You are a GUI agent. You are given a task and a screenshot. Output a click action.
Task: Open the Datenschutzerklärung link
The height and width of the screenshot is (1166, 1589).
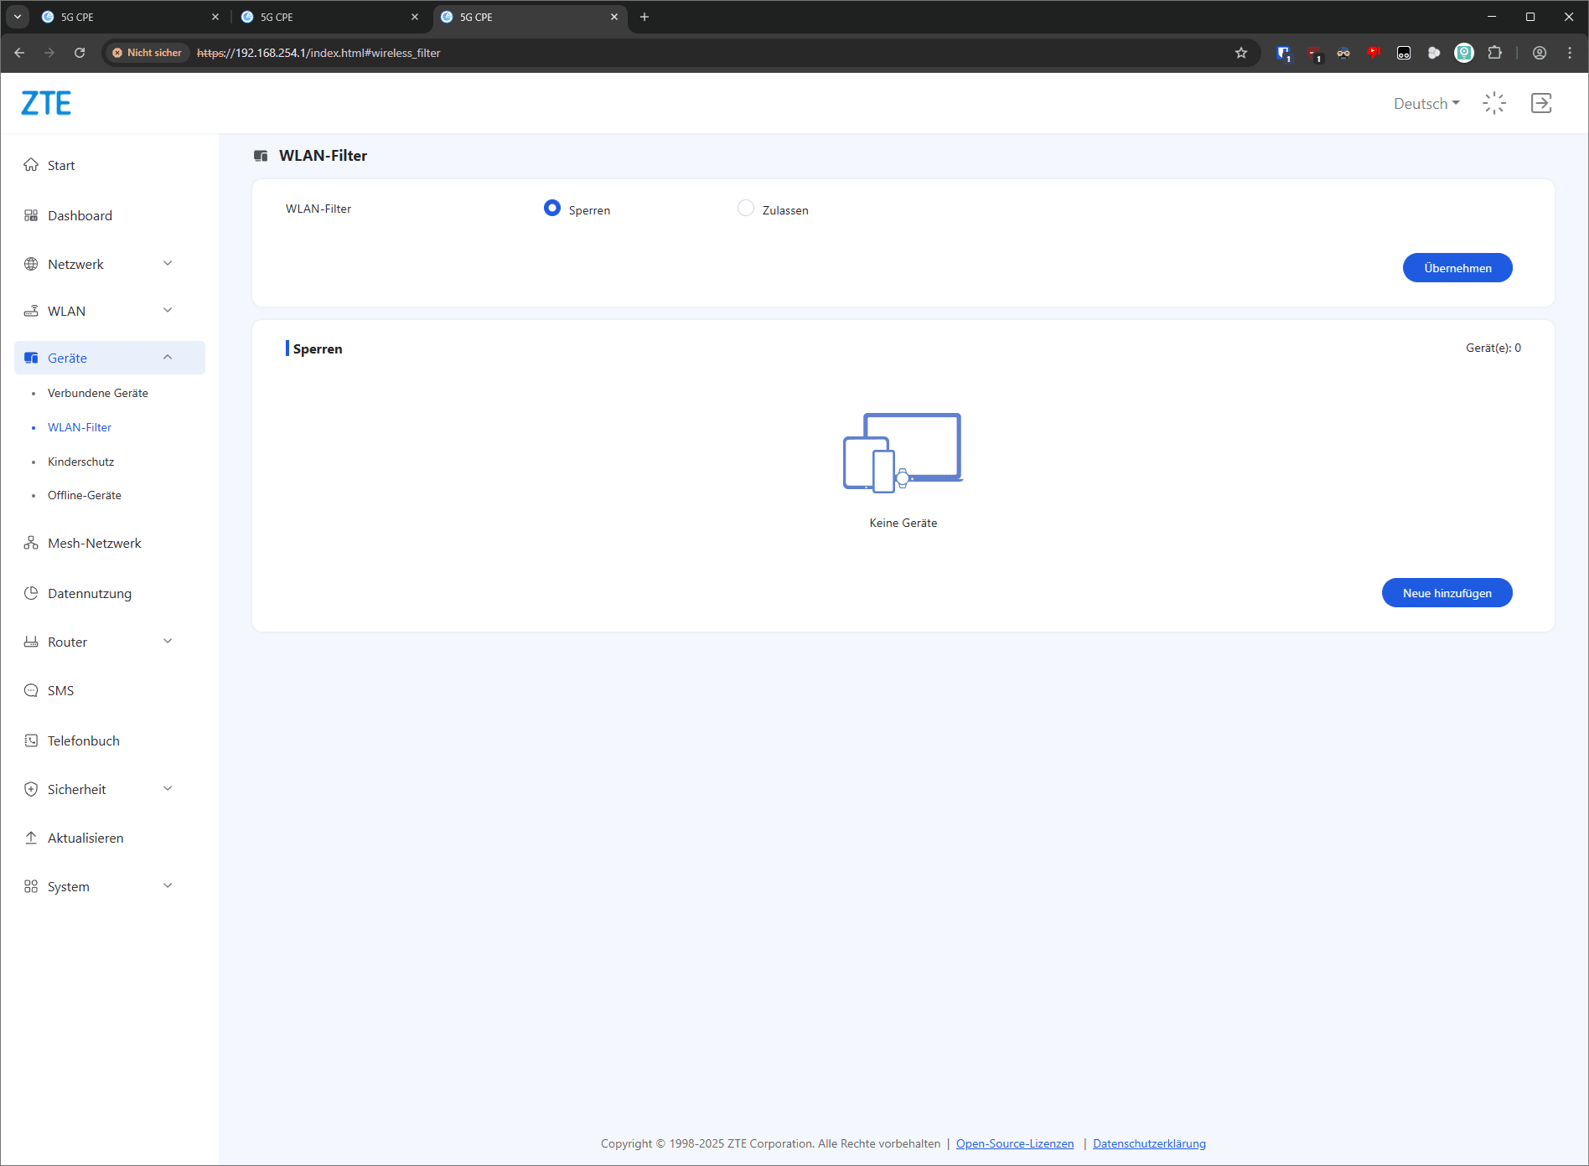[x=1149, y=1143]
